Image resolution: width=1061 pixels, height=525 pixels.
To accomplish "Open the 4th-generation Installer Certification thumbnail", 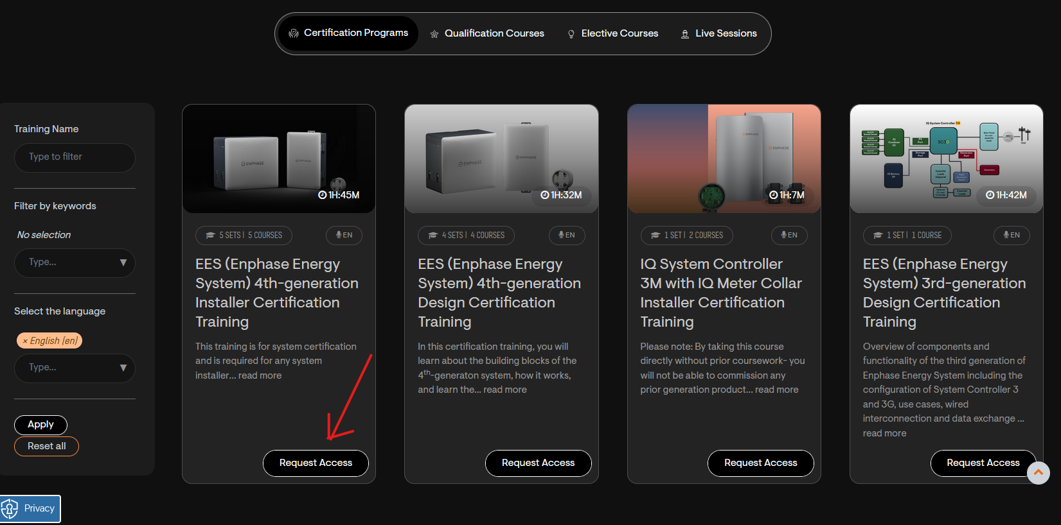I will point(279,159).
